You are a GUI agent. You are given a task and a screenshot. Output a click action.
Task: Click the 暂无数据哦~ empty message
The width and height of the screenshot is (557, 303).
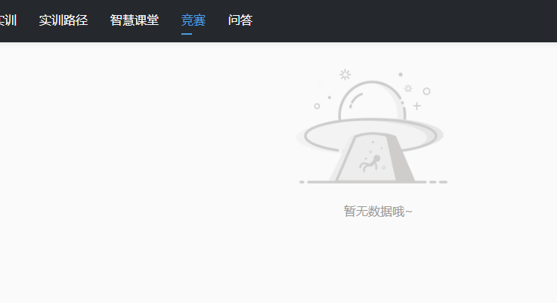(x=378, y=212)
